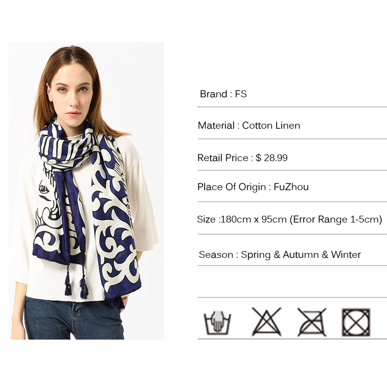Click the Season : Spring & Autumn & Winter line
387x387 pixels.
[x=280, y=254]
